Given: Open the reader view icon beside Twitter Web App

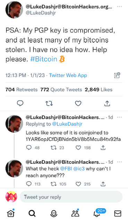Looking at the screenshot, I should [x=117, y=75].
